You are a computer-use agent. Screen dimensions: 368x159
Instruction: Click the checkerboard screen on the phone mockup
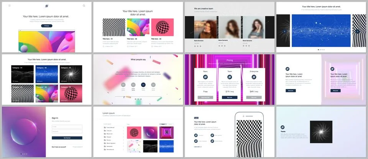[249, 138]
